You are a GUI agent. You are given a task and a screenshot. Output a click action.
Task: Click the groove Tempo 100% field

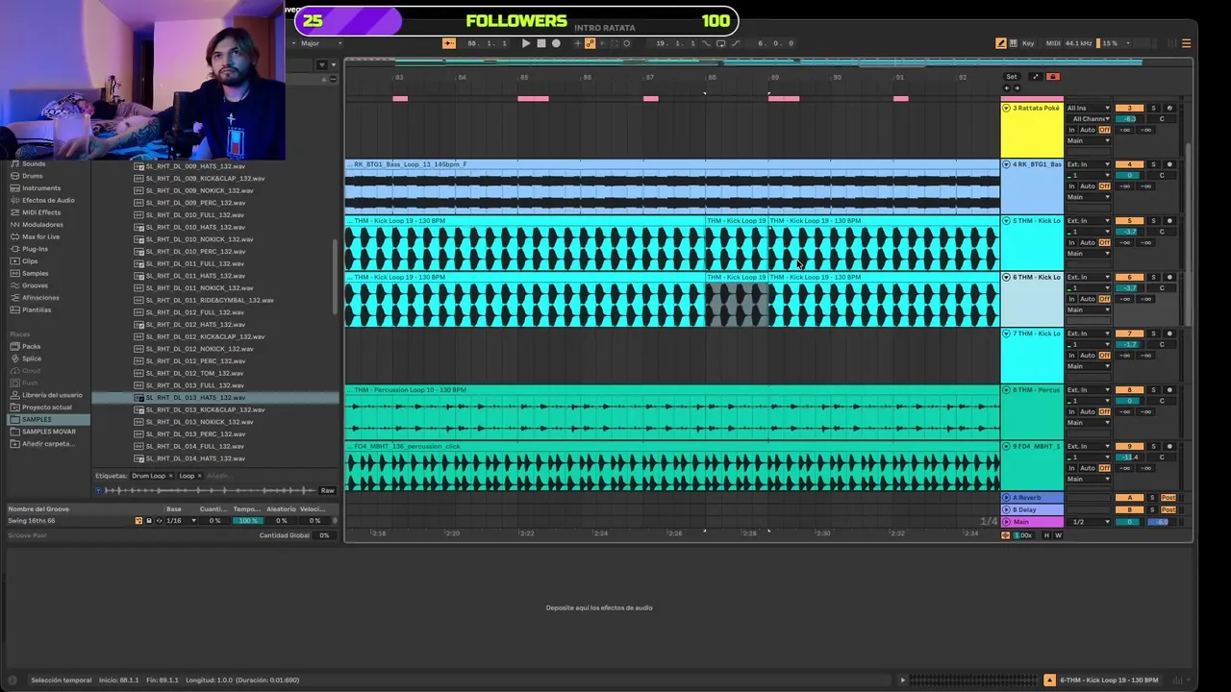pos(248,521)
